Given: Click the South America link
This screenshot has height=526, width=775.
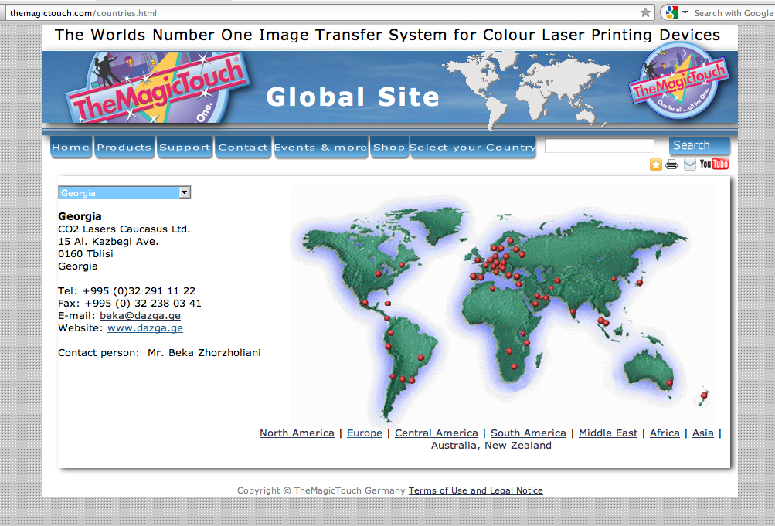Looking at the screenshot, I should (x=529, y=433).
